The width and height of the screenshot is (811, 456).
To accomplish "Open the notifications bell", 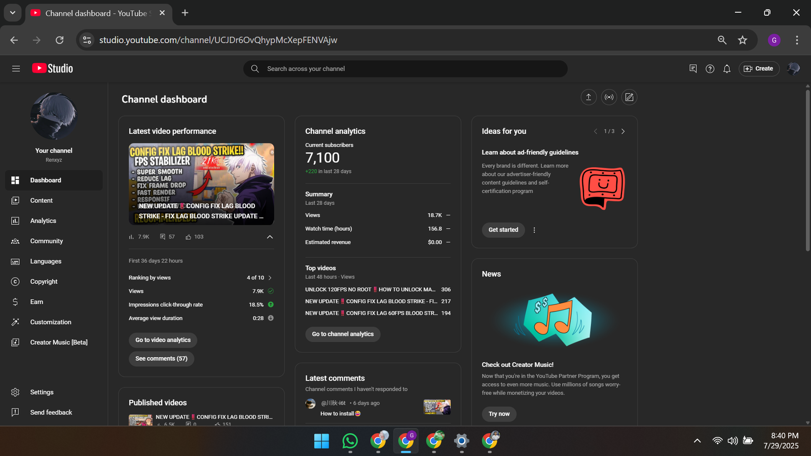I will [727, 68].
